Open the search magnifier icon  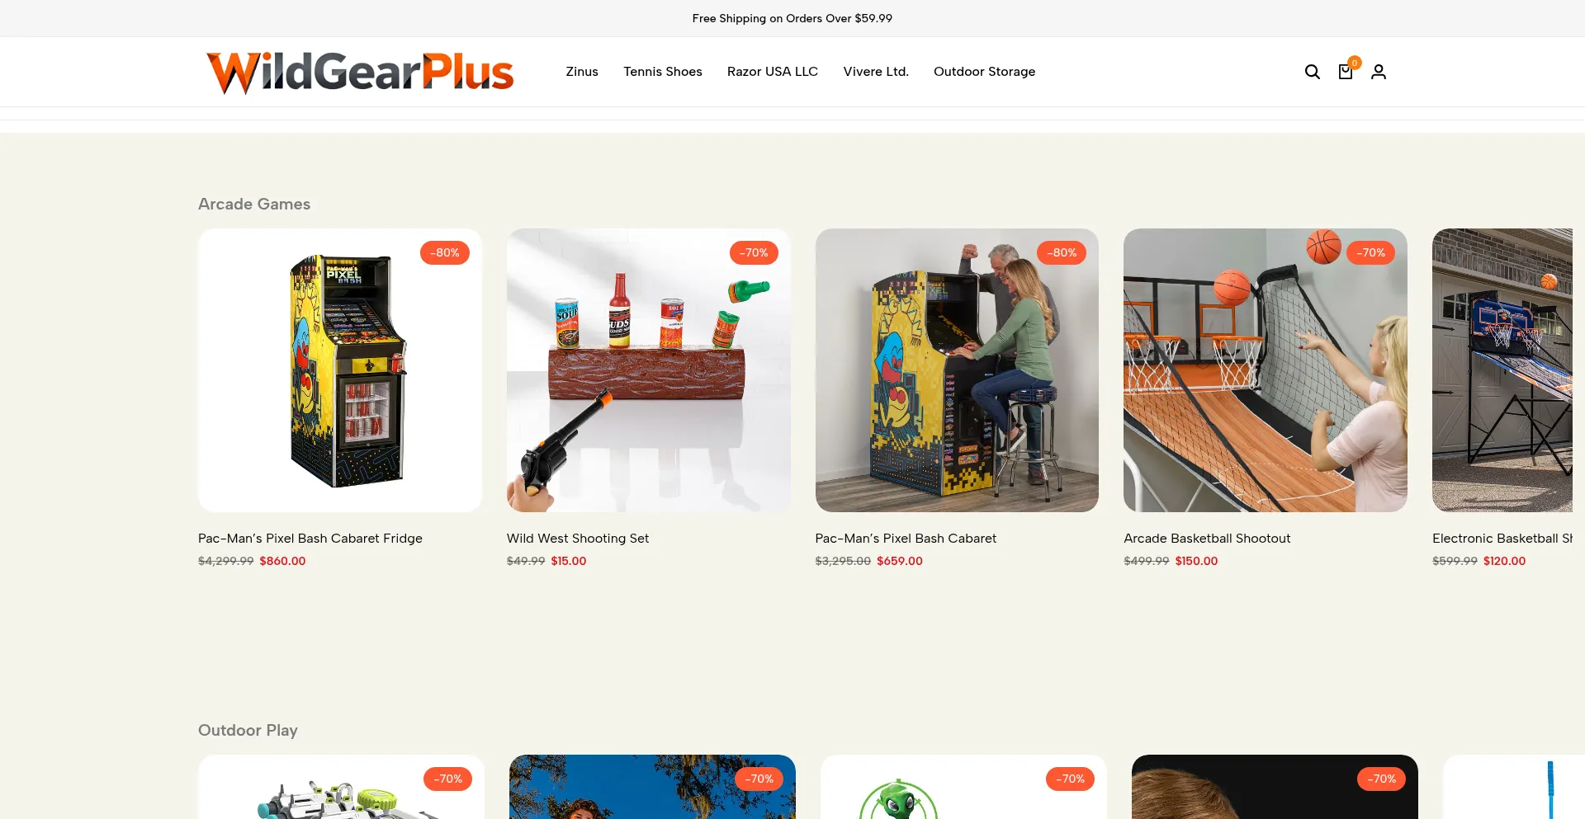[1312, 72]
